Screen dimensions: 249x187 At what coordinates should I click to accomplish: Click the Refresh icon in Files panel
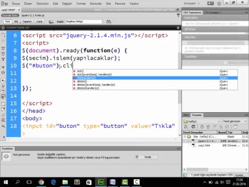pyautogui.click(x=193, y=127)
